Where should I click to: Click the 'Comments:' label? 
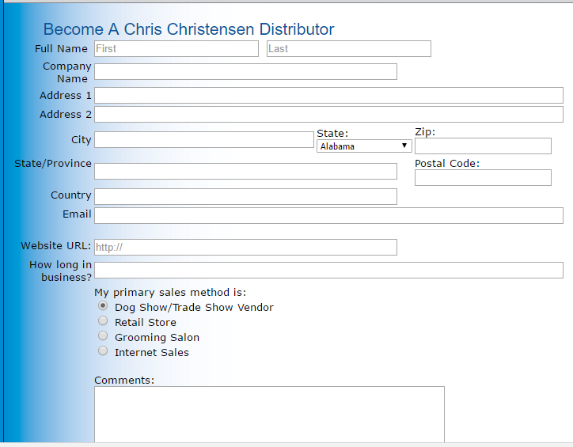pos(124,381)
